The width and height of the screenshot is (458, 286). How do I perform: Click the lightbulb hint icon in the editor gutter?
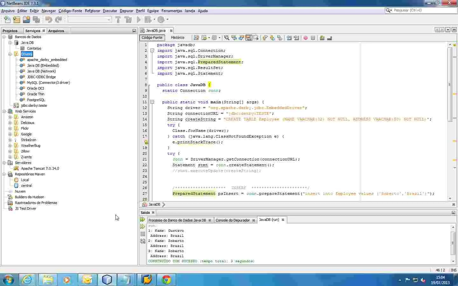click(x=146, y=142)
